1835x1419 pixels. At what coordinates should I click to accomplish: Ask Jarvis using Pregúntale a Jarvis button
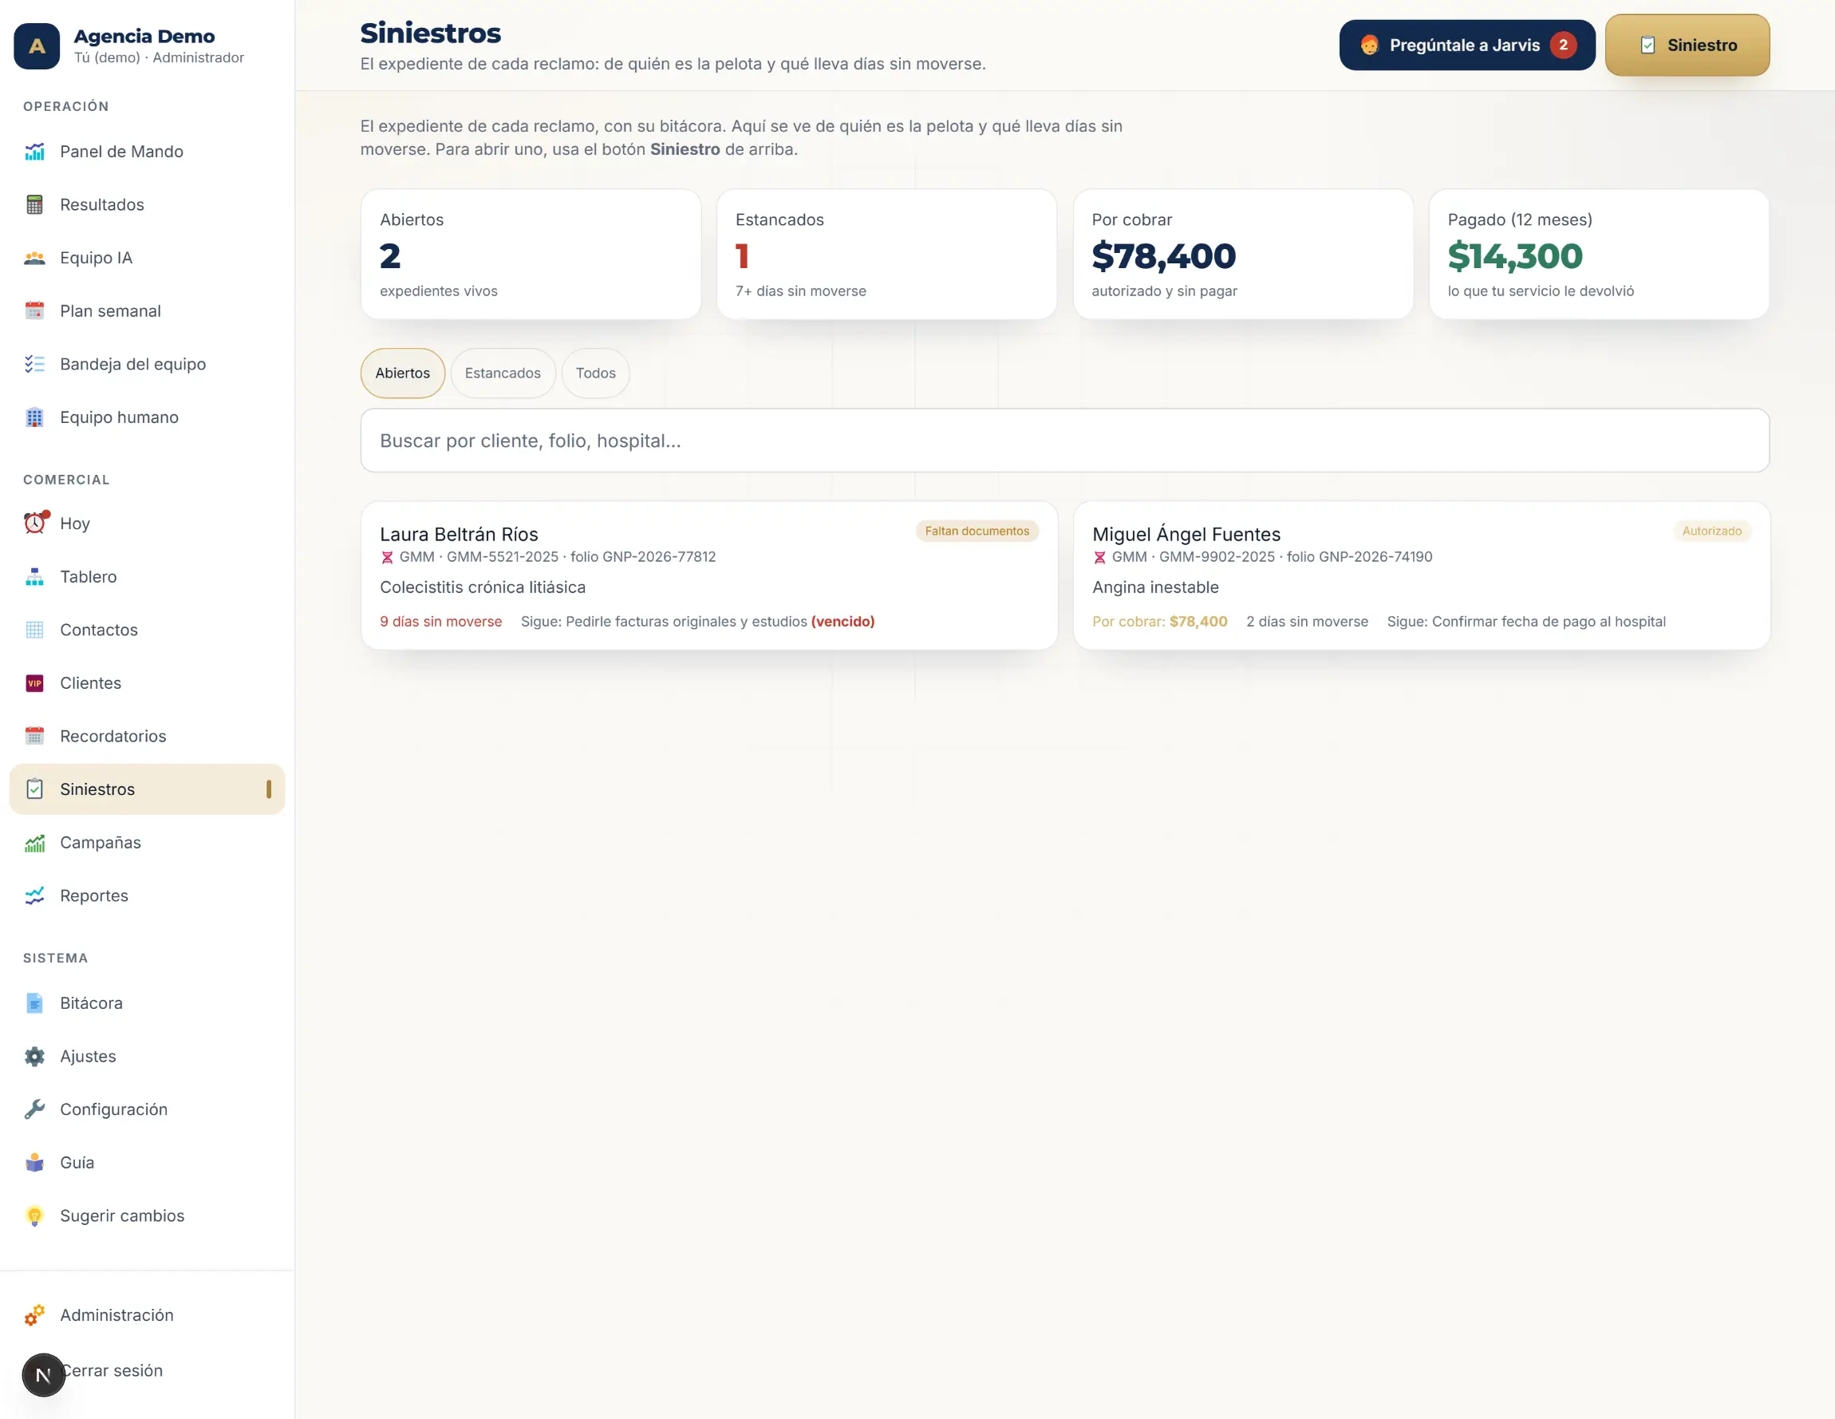click(x=1467, y=45)
